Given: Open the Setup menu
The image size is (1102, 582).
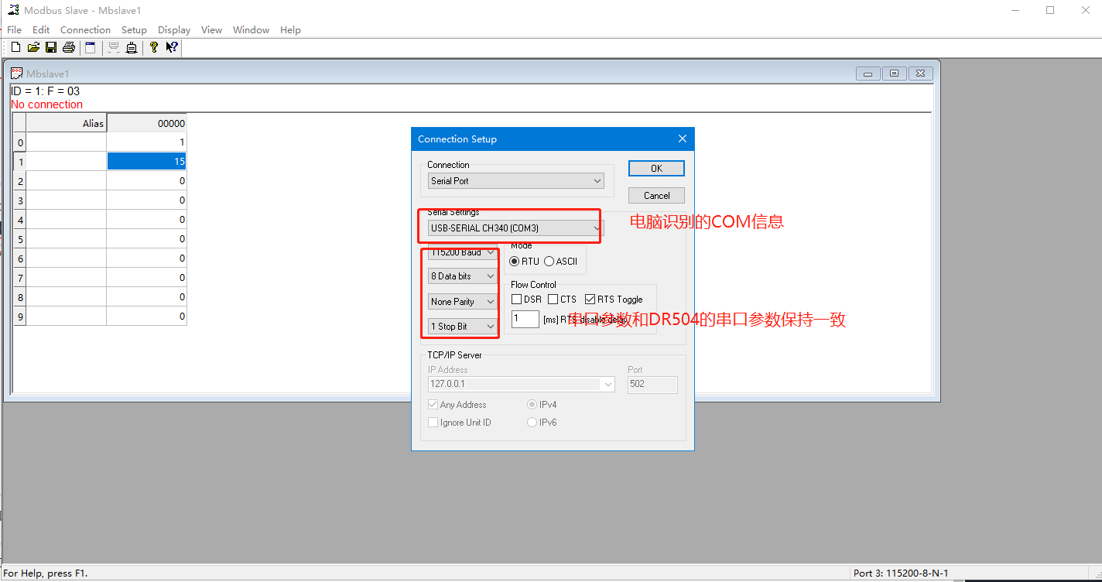Looking at the screenshot, I should [x=134, y=30].
